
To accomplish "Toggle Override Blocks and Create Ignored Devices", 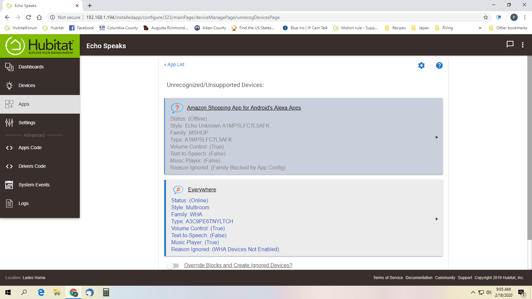I will (x=173, y=265).
